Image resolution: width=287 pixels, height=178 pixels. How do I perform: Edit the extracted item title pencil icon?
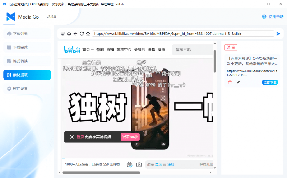tap(238, 82)
